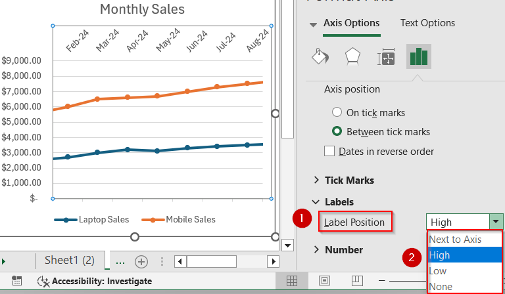Screen dimensions: 505x294
Task: Click the $7,000.00 vertical axis label
Action: (x=21, y=92)
